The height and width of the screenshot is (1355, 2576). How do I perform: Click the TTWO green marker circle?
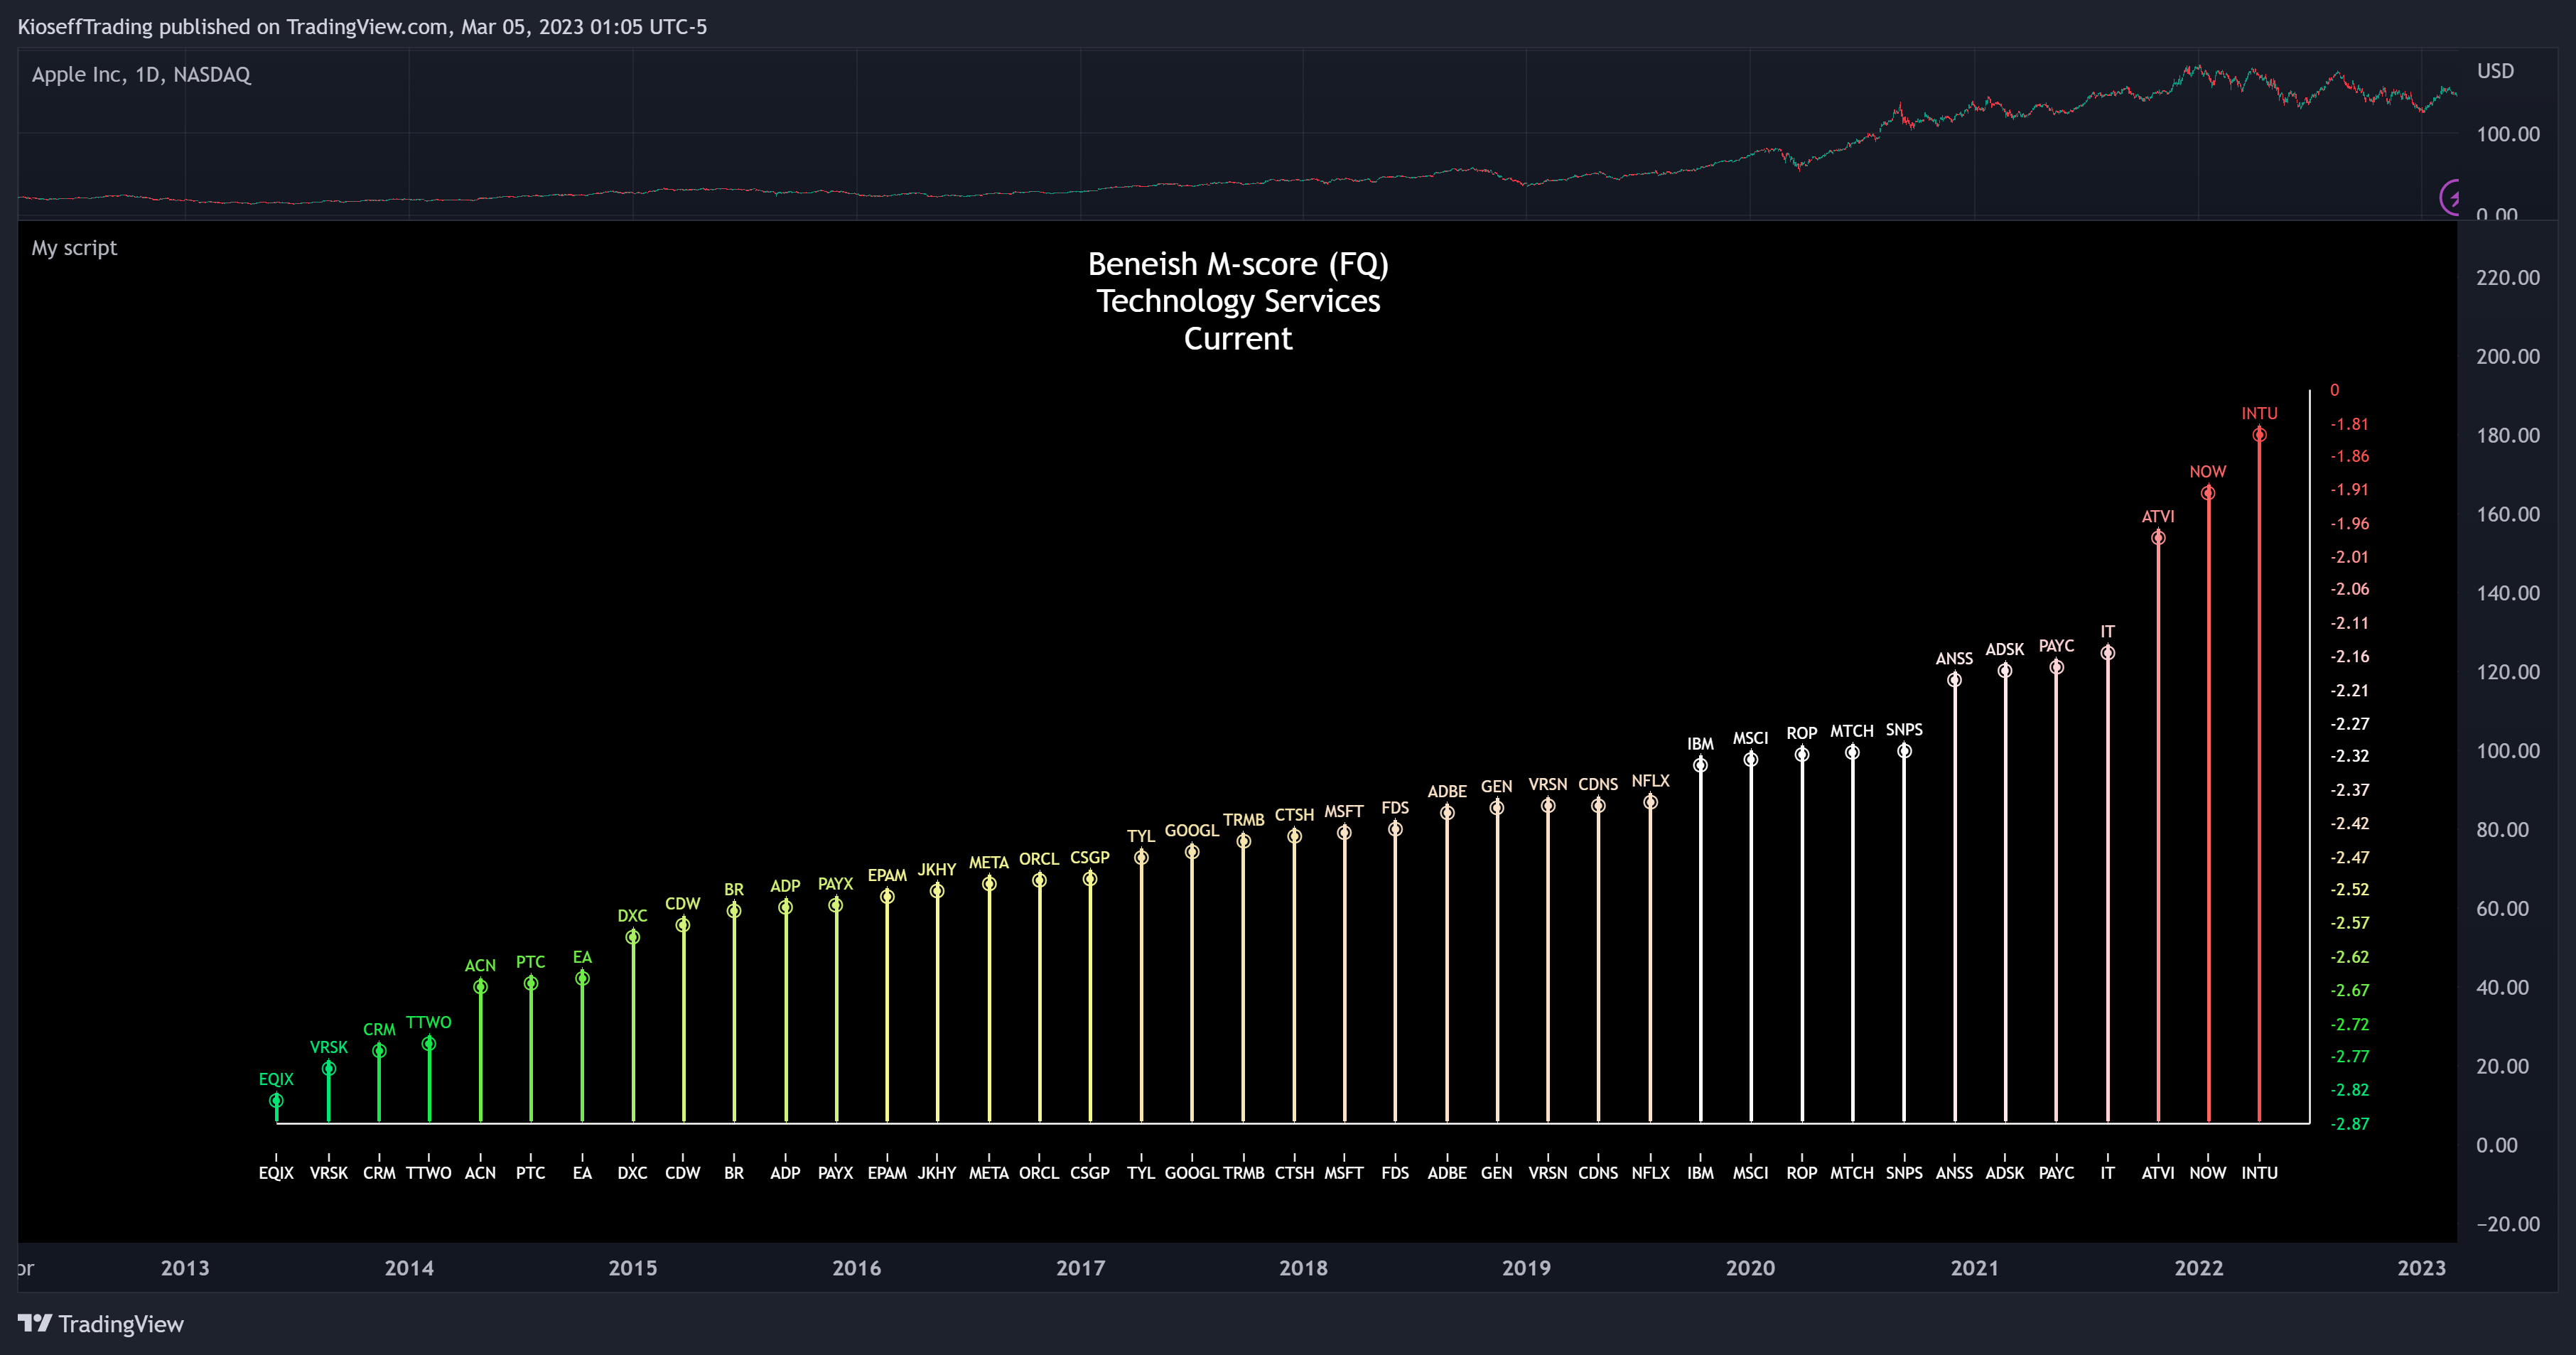428,1044
